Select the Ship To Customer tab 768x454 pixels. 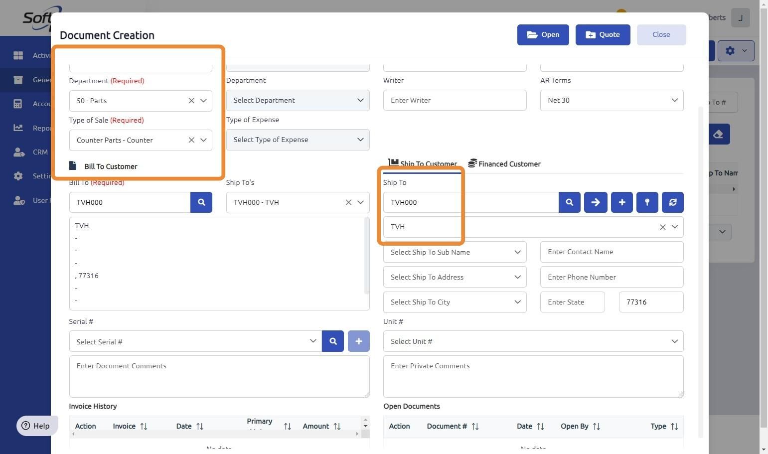[x=423, y=164]
